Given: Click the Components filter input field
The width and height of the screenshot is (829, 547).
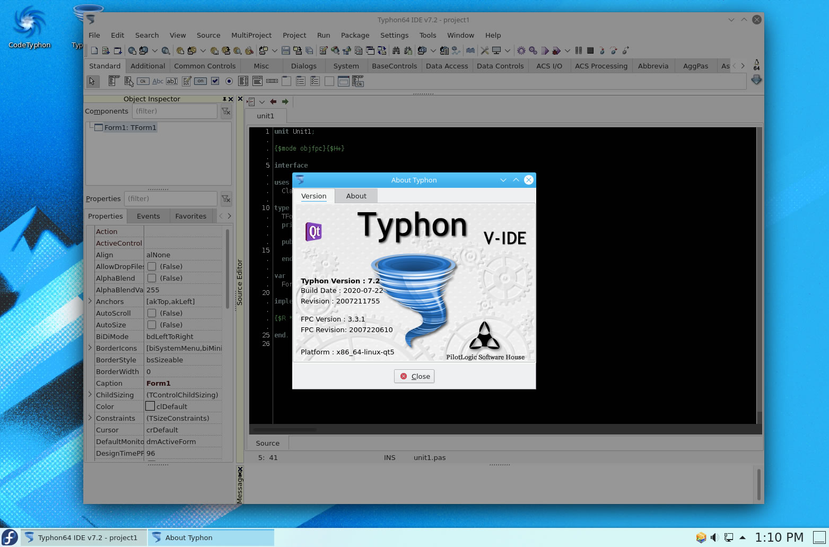Looking at the screenshot, I should coord(174,111).
